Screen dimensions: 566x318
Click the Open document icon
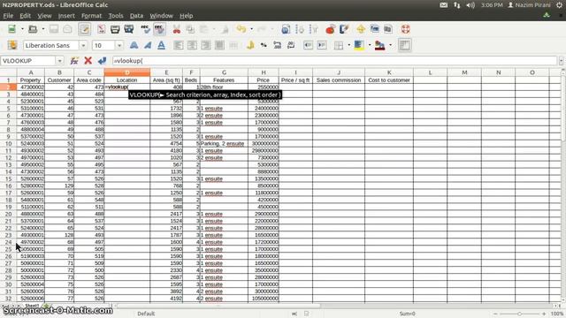[x=33, y=29]
